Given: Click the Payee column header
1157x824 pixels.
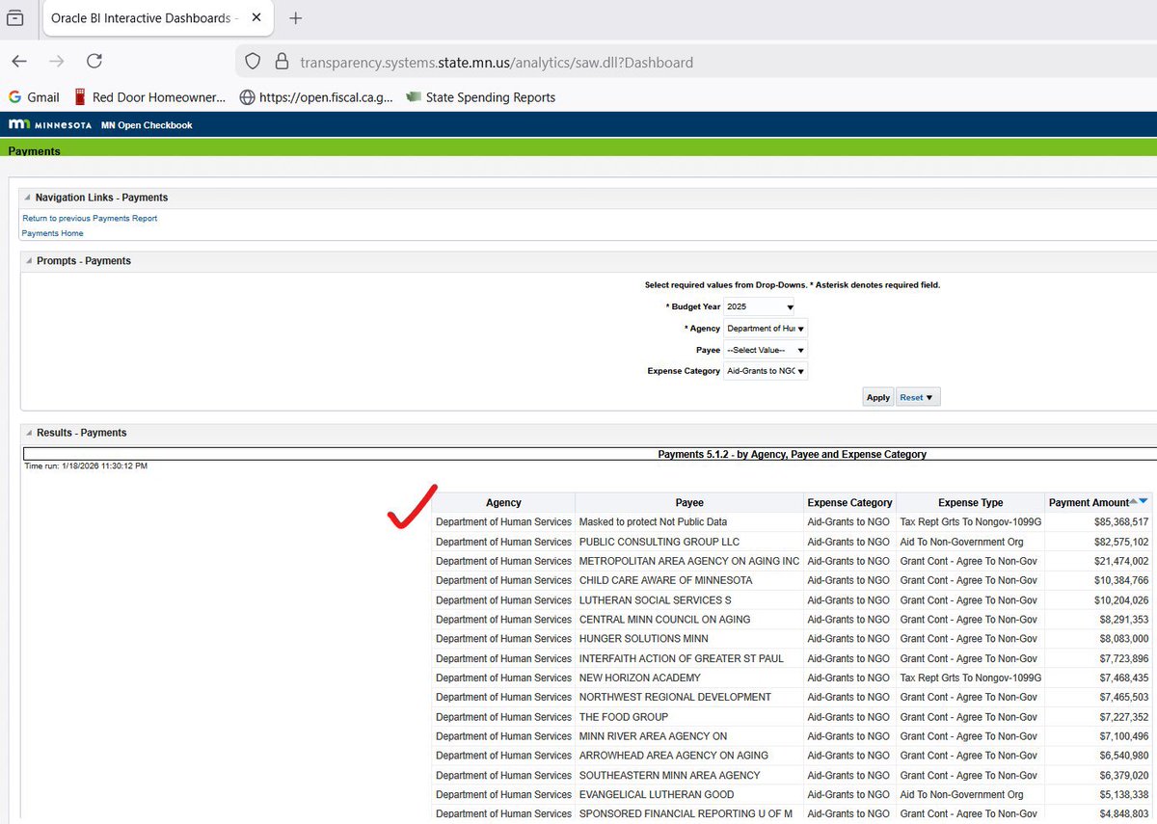Looking at the screenshot, I should [689, 502].
